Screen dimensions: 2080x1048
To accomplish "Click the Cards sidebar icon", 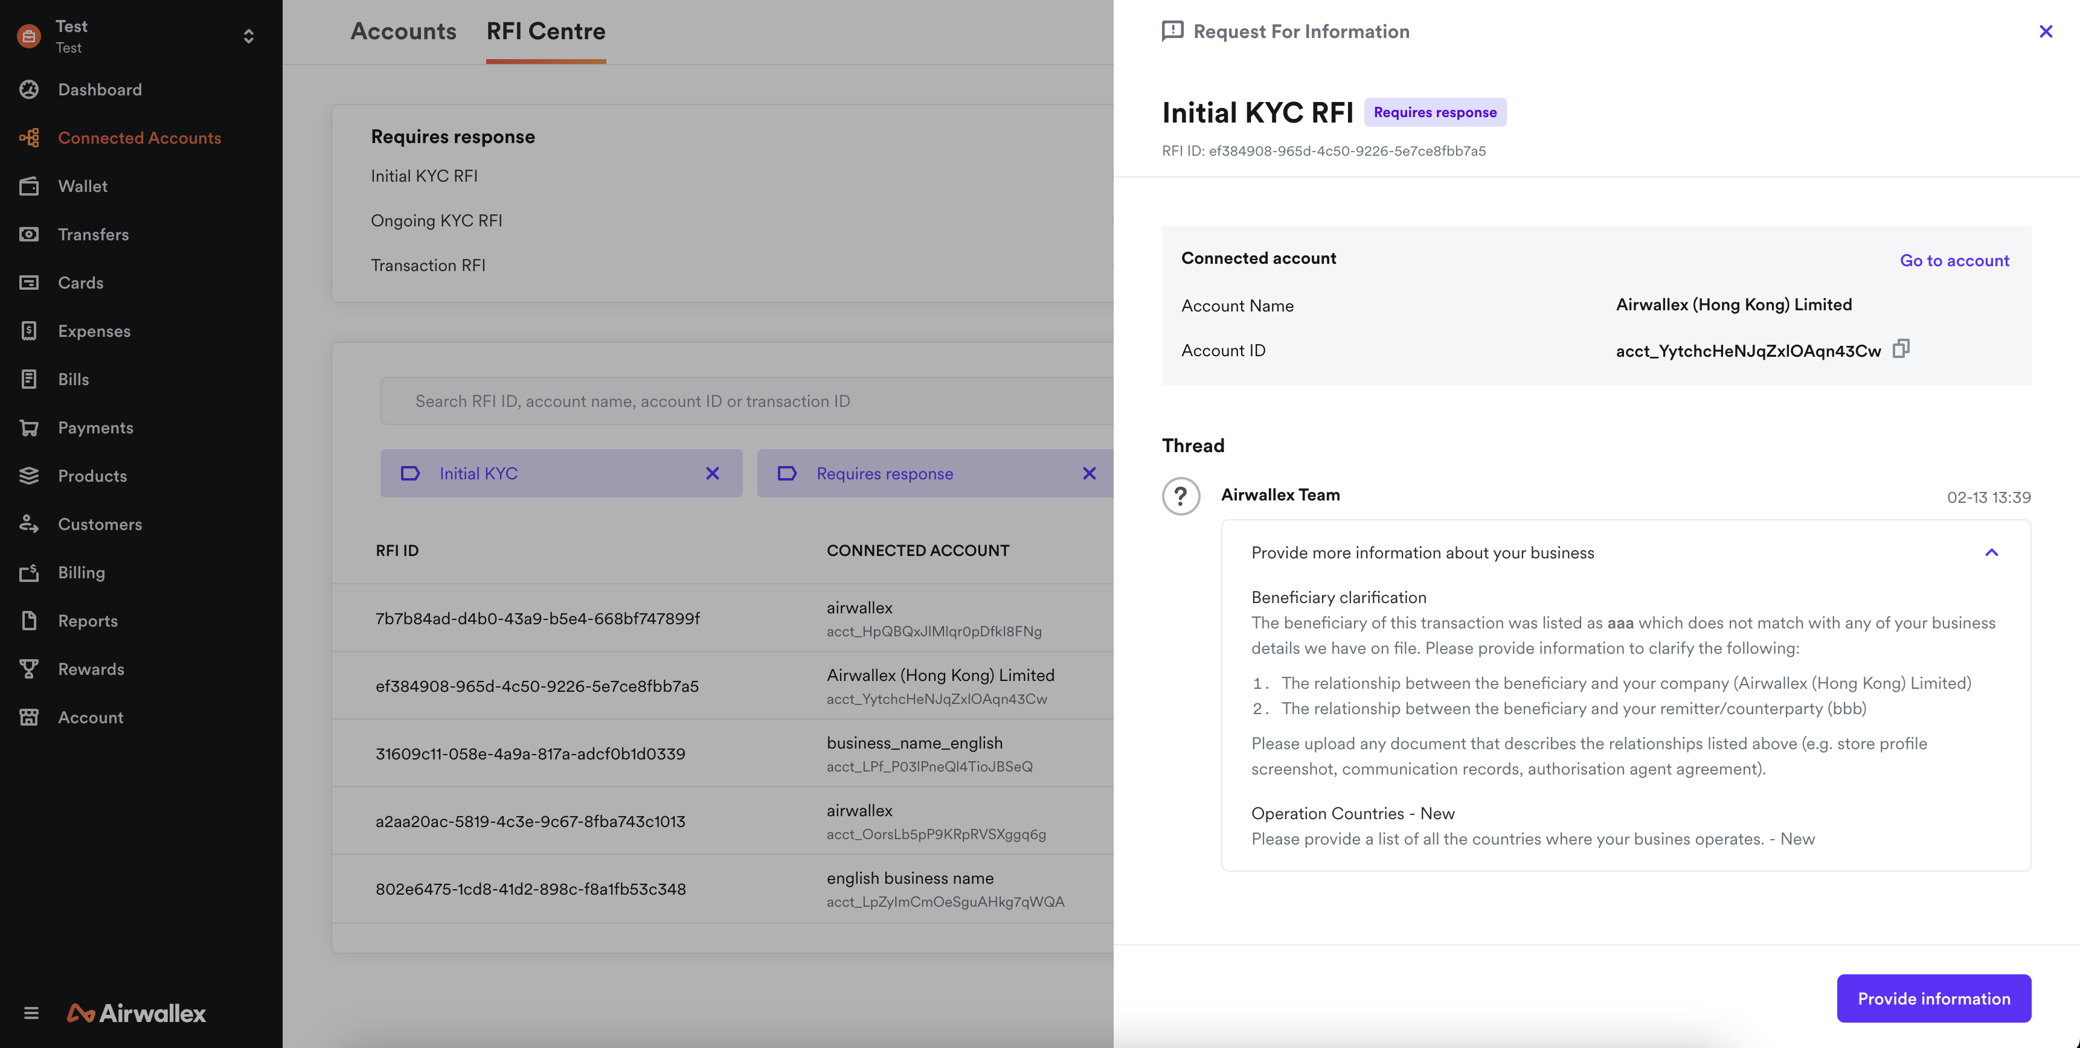I will click(x=29, y=283).
